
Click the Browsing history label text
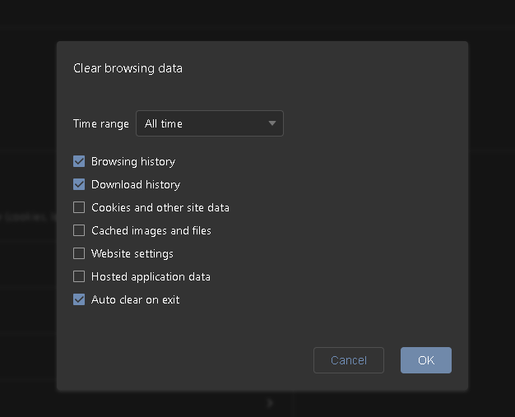click(x=133, y=161)
